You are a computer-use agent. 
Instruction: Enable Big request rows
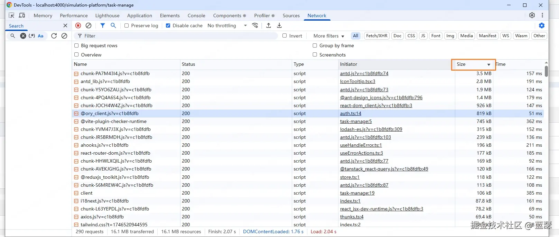tap(76, 45)
